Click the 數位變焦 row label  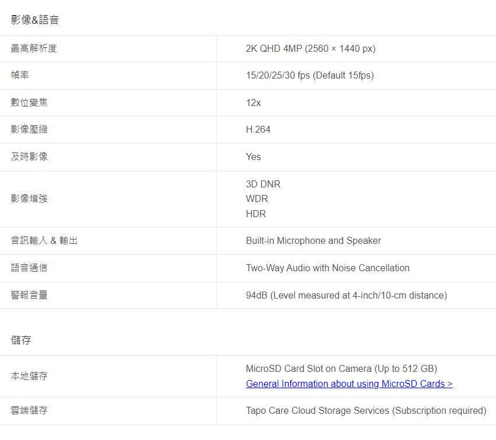coord(29,102)
